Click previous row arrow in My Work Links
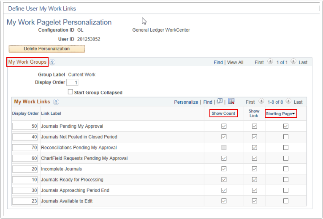 (261, 101)
